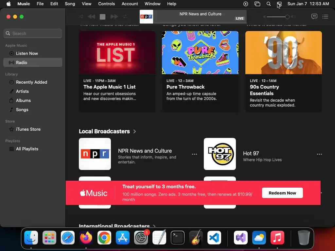Click the Redeem Now button
The height and width of the screenshot is (251, 335).
pos(282,193)
